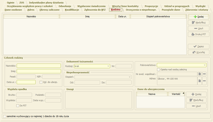Click the Imię column header in family list
Image resolution: width=213 pixels, height=122 pixels.
[87, 16]
